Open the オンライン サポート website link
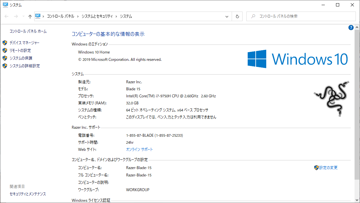The width and height of the screenshot is (360, 203). pos(140,150)
